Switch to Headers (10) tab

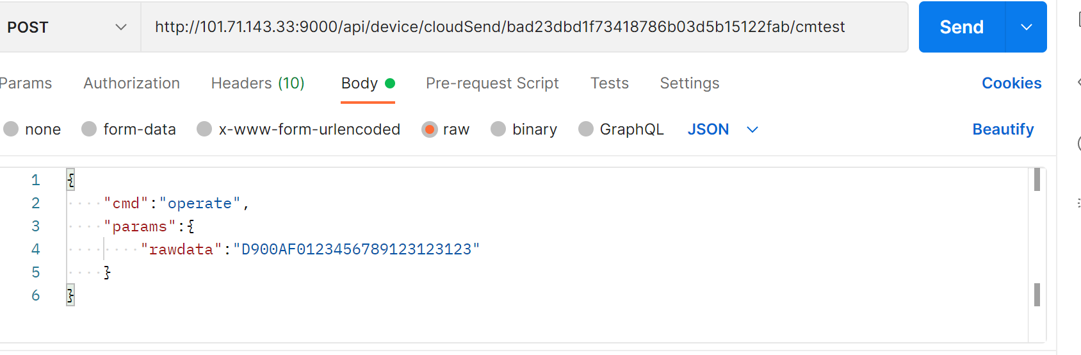tap(257, 83)
